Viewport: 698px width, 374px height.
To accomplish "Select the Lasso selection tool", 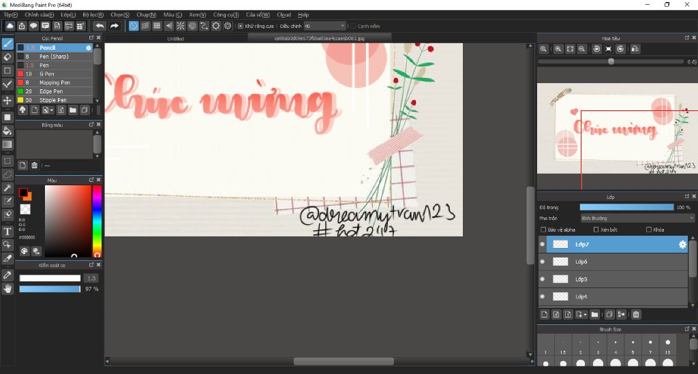I will 7,174.
